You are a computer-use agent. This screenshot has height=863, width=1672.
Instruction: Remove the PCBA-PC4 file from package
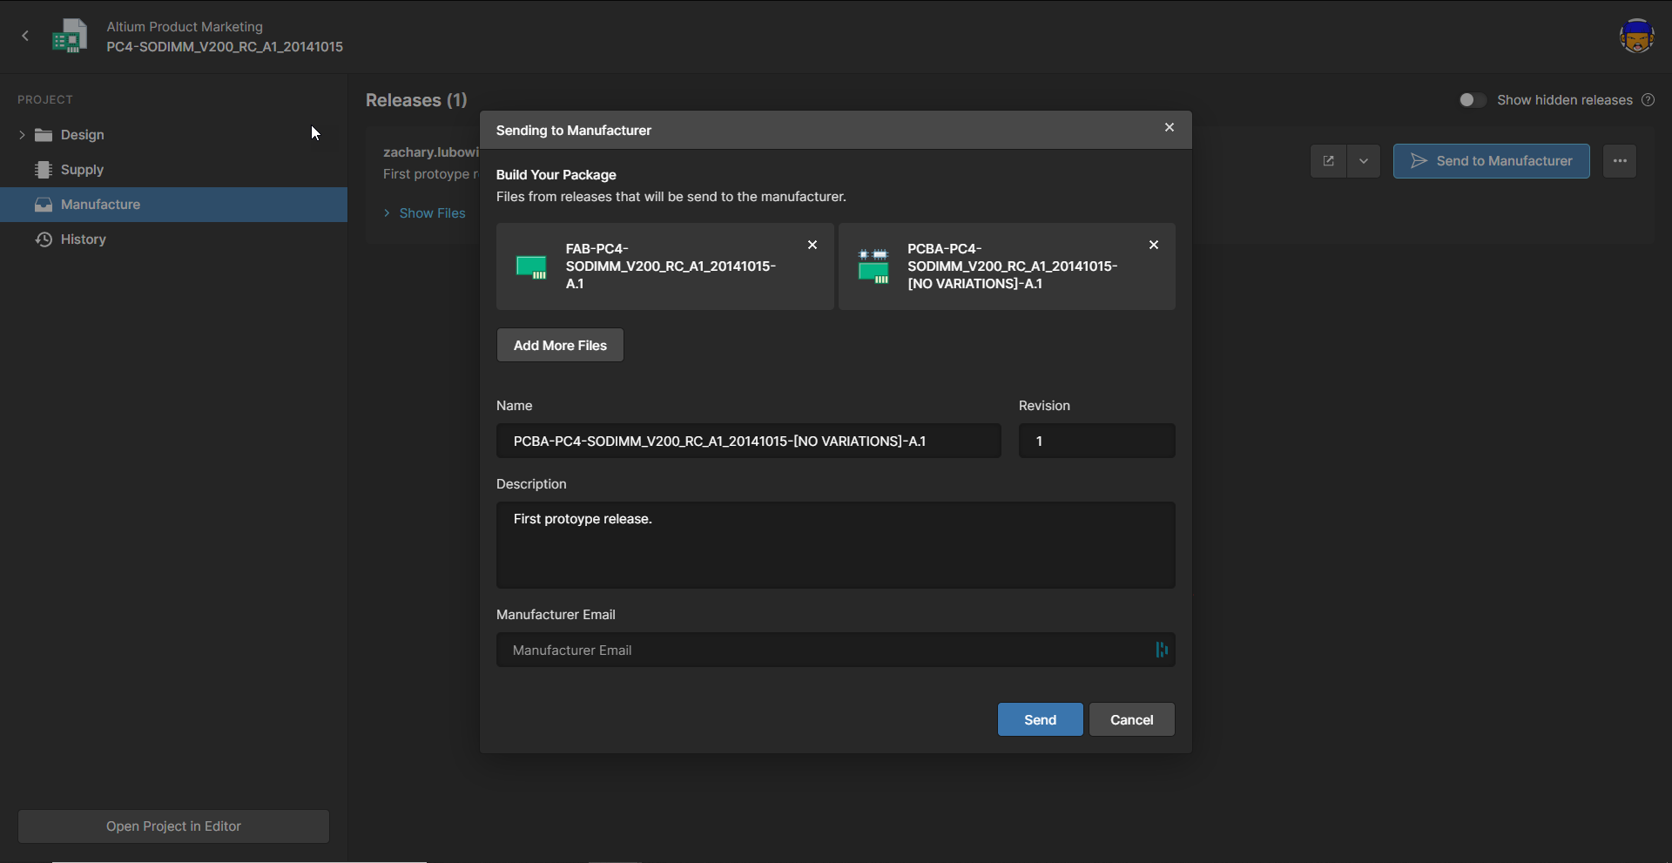point(1154,246)
